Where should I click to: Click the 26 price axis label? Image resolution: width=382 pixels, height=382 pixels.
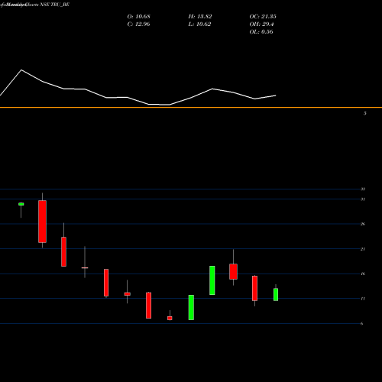pos(363,224)
